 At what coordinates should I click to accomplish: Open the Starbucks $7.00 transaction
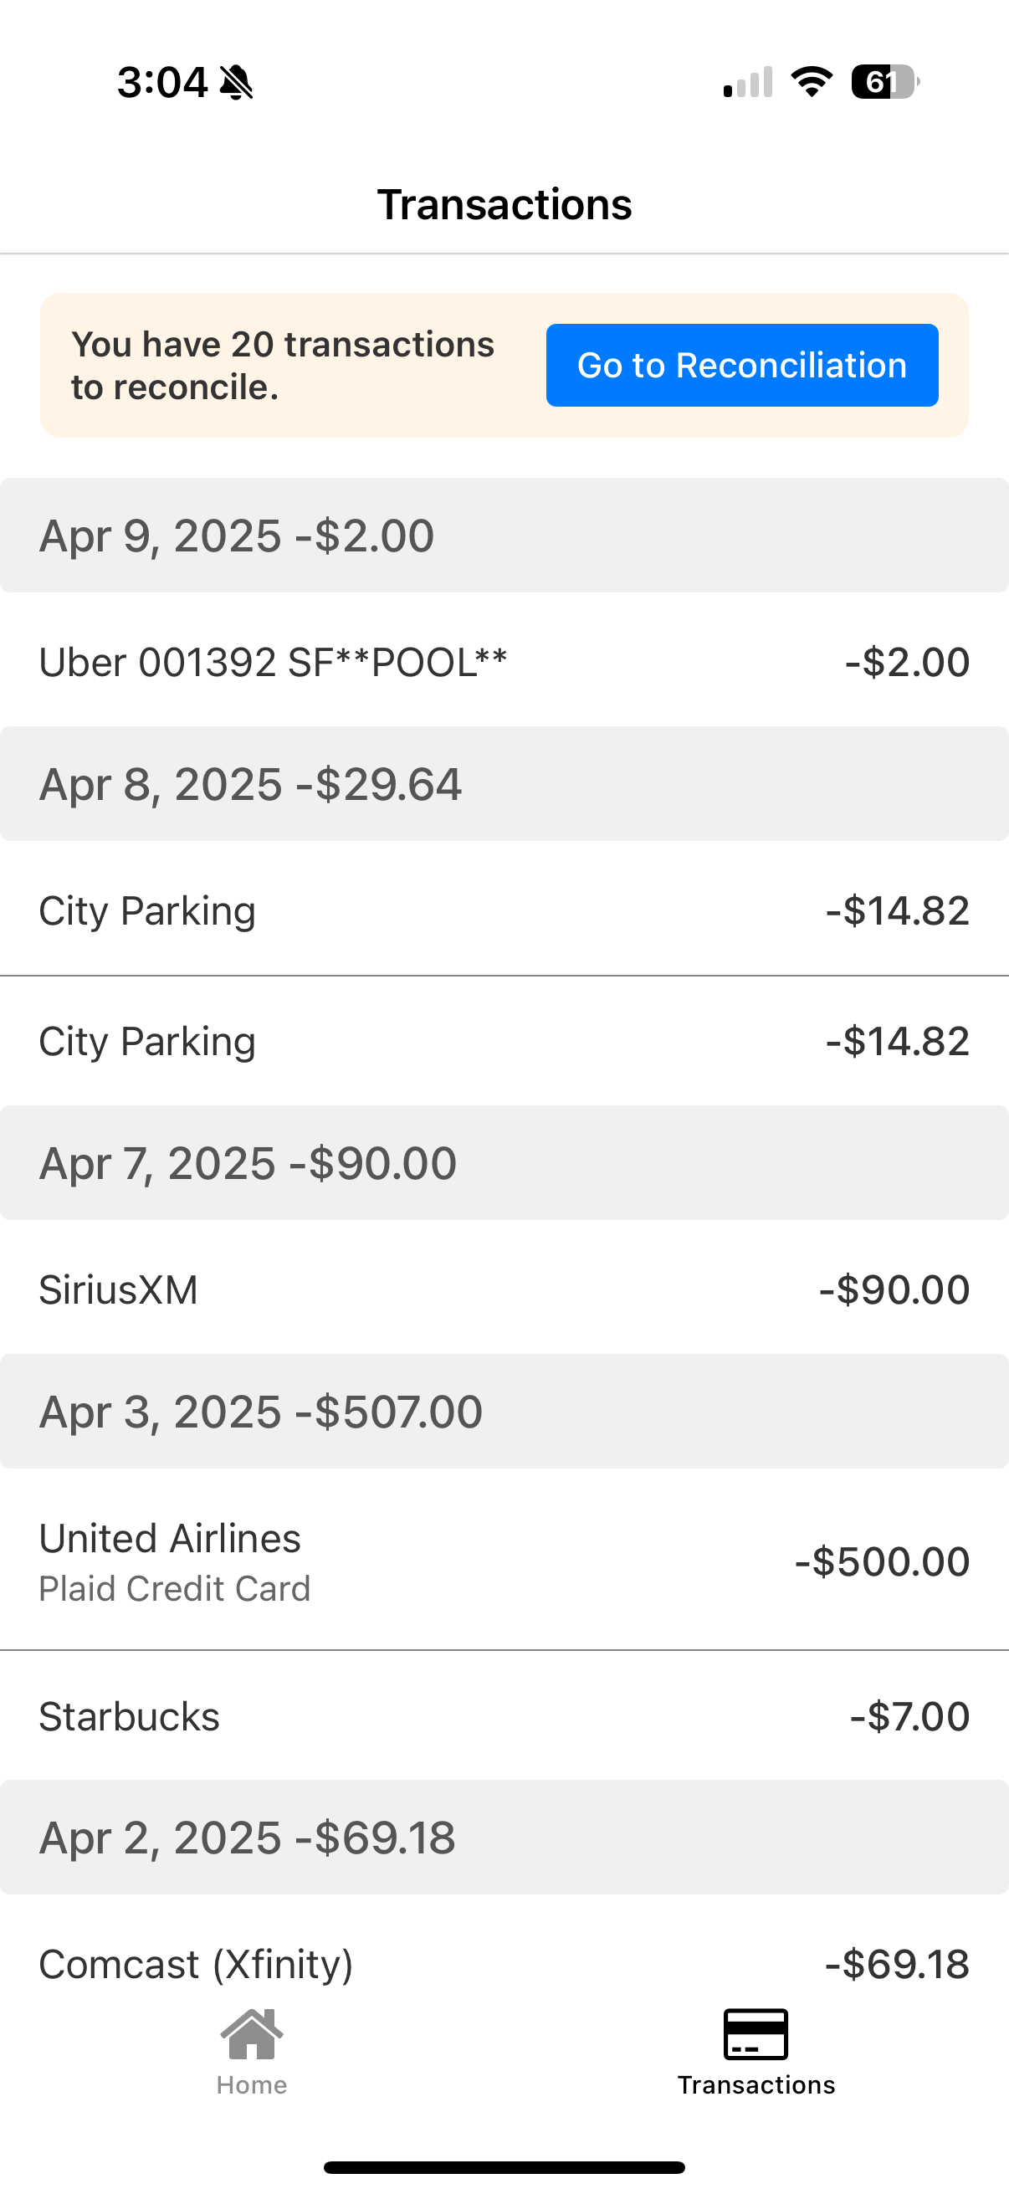504,1716
